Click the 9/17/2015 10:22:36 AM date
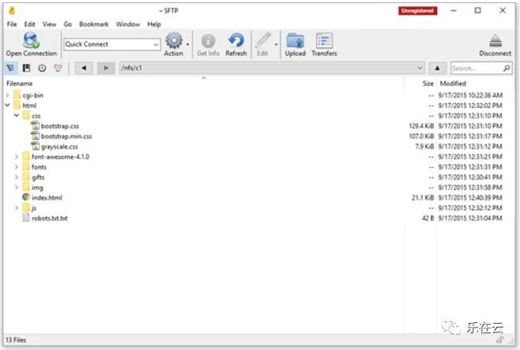Image resolution: width=520 pixels, height=350 pixels. (x=470, y=95)
